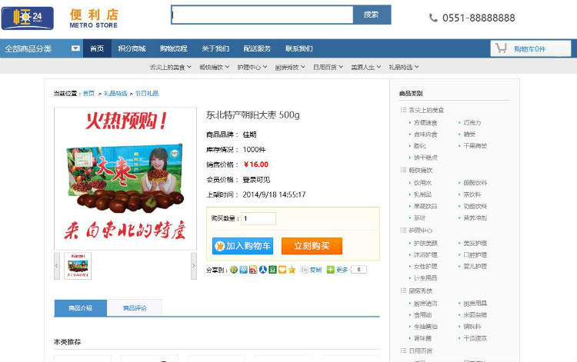Click the phone icon beside 0551-88888888
Screen dimensions: 577x362
(433, 18)
